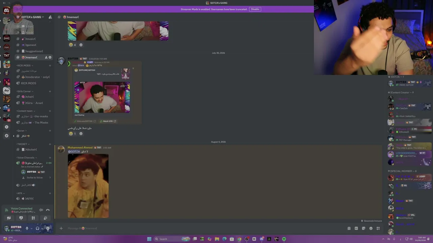Viewport: 433px width, 243px height.
Task: Click Mohammed Ahmed username
Action: coord(80,147)
